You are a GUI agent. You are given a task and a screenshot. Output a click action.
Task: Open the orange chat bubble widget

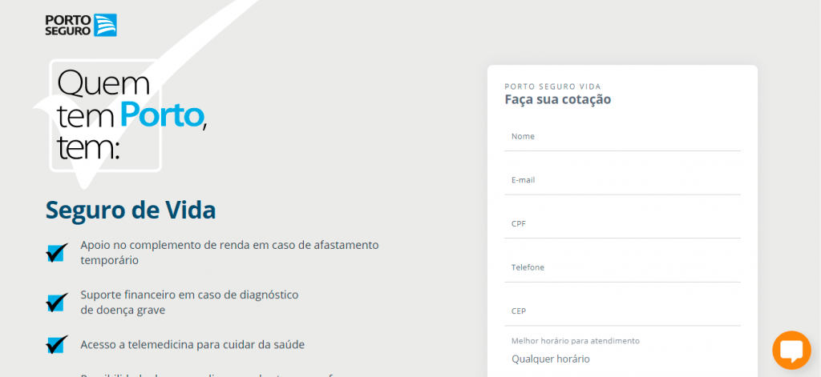click(791, 351)
